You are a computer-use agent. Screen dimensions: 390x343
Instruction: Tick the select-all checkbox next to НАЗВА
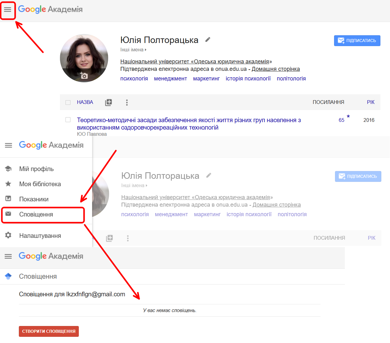click(68, 102)
